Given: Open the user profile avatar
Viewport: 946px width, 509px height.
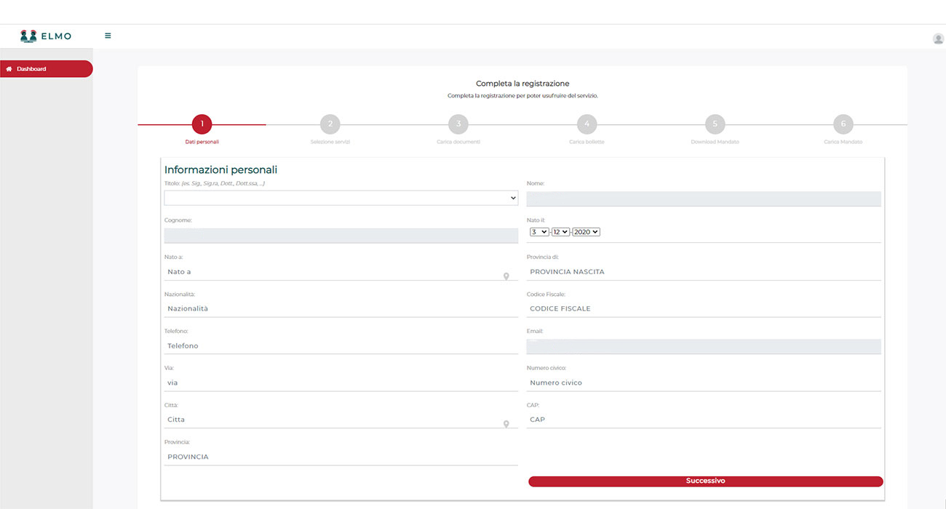Looking at the screenshot, I should (x=938, y=39).
